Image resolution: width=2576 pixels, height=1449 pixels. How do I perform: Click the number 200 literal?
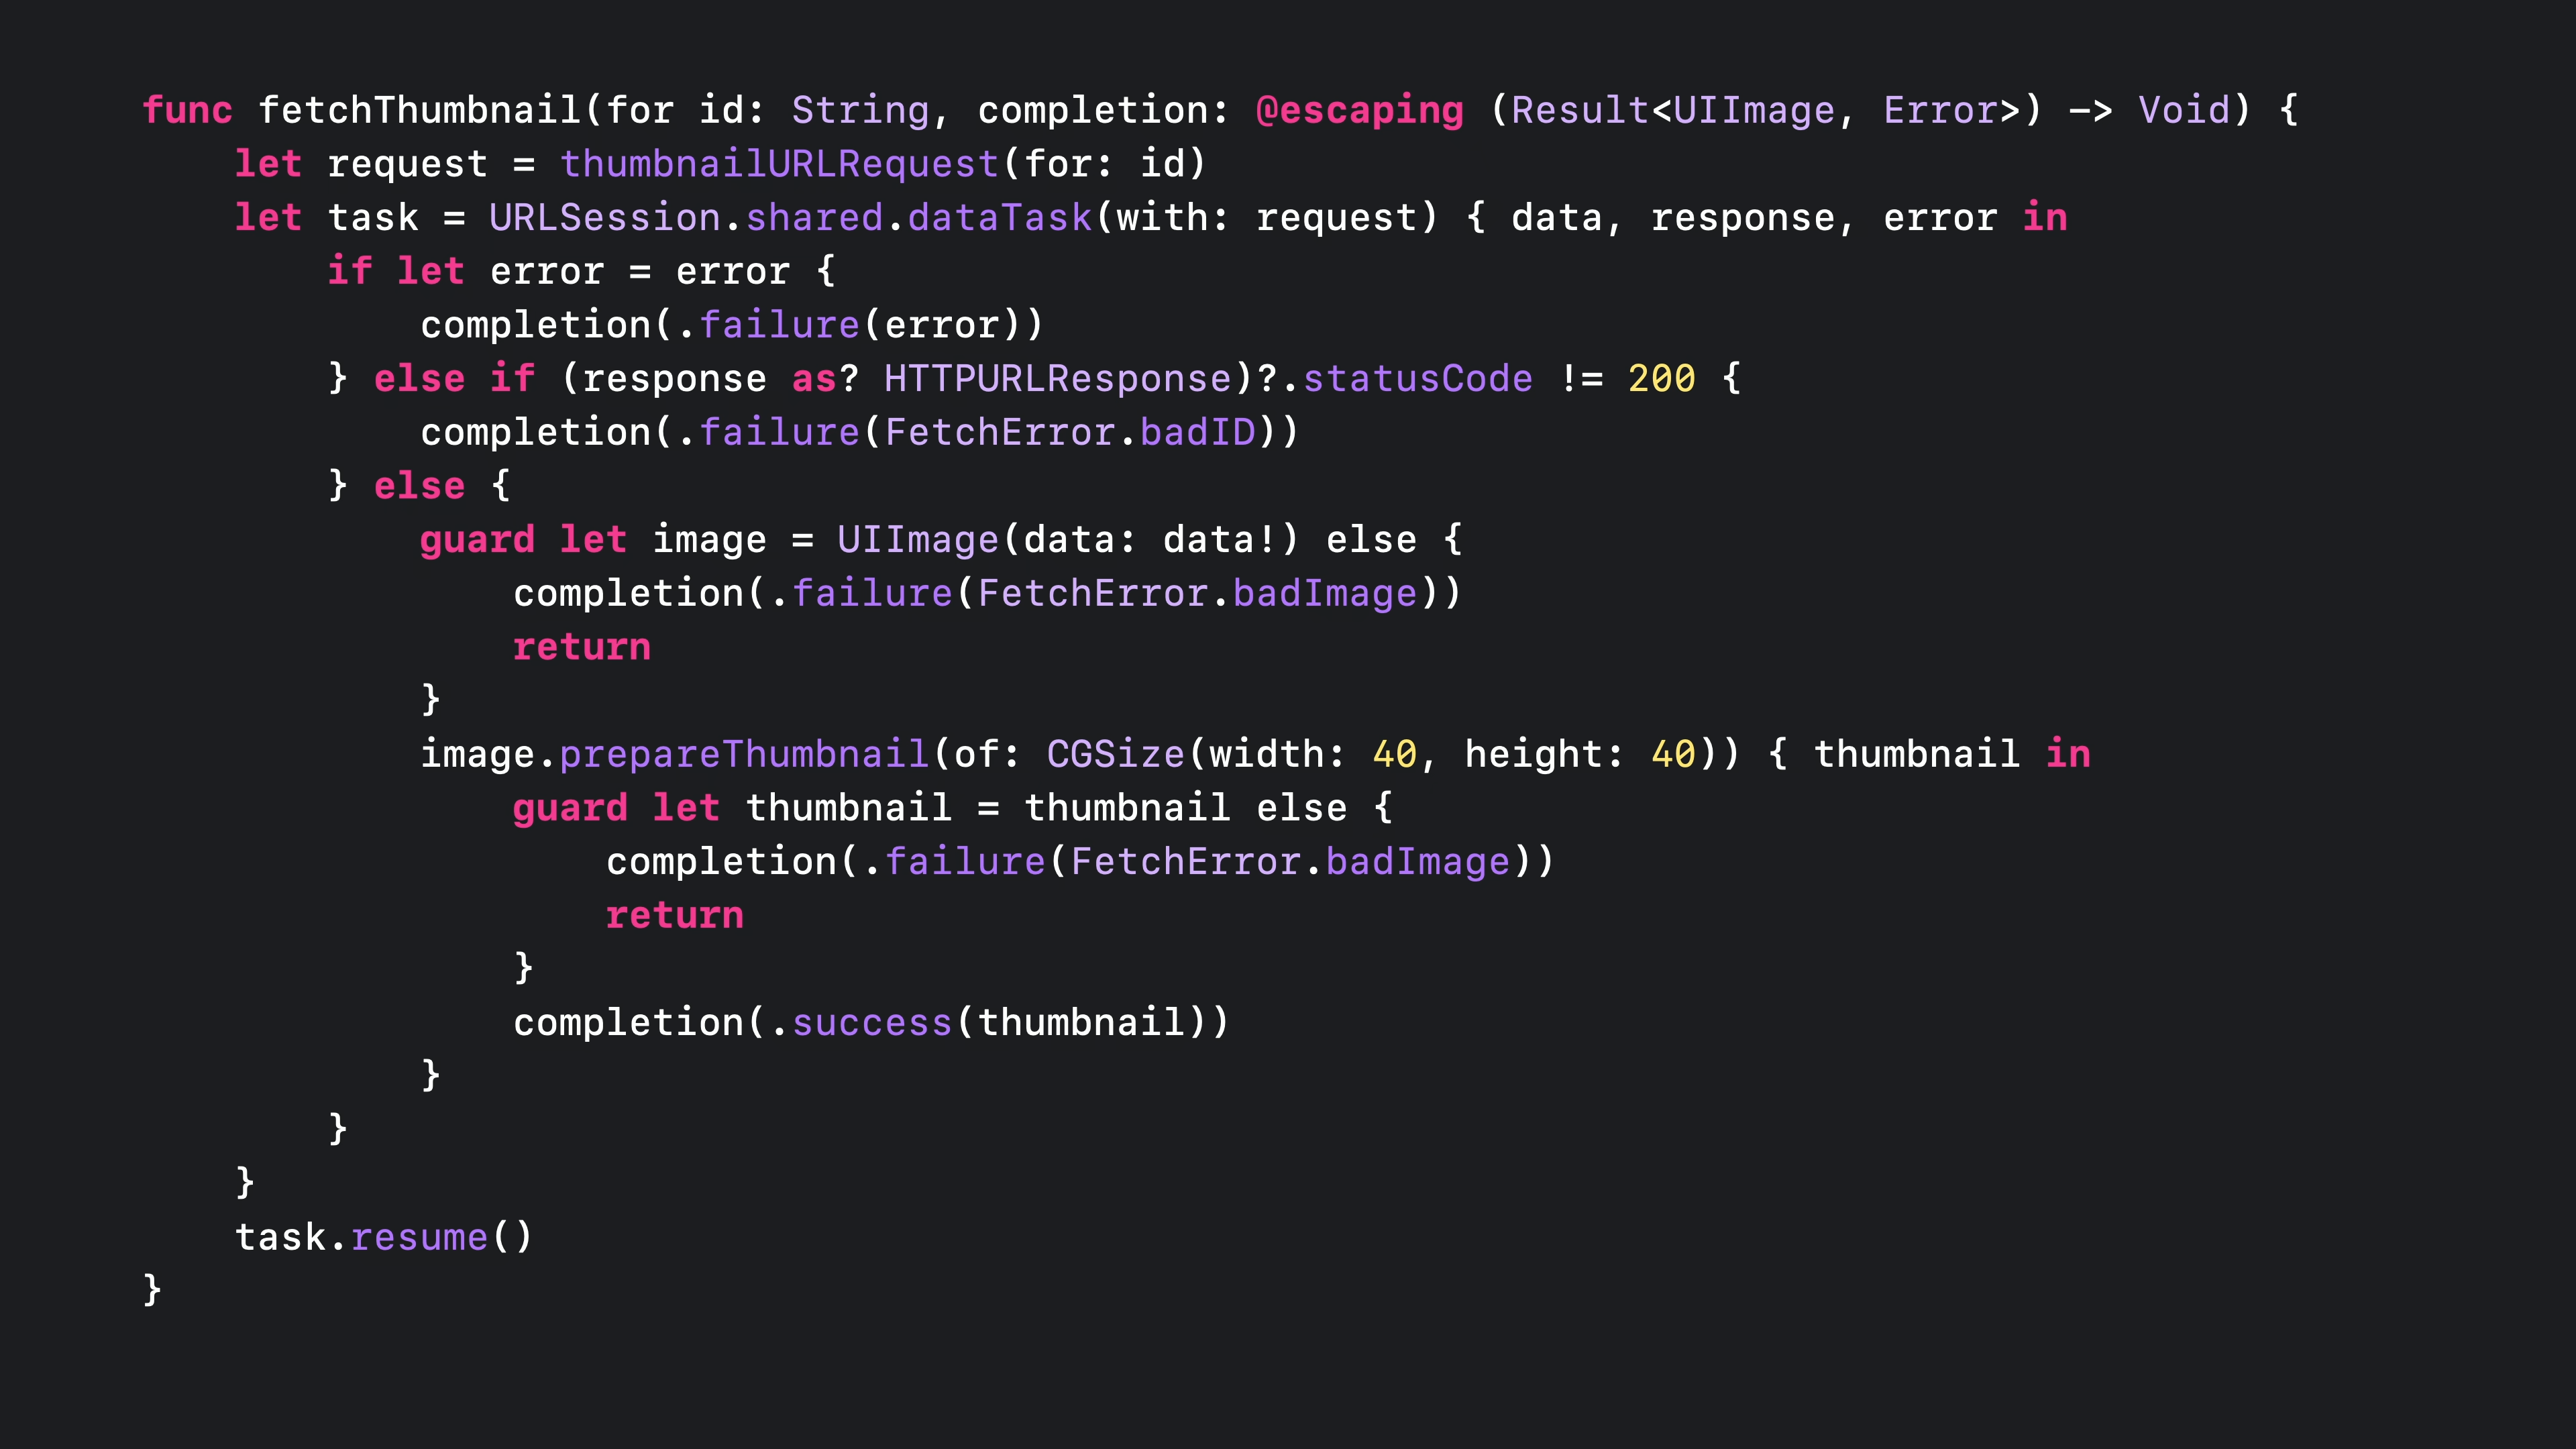tap(1661, 379)
